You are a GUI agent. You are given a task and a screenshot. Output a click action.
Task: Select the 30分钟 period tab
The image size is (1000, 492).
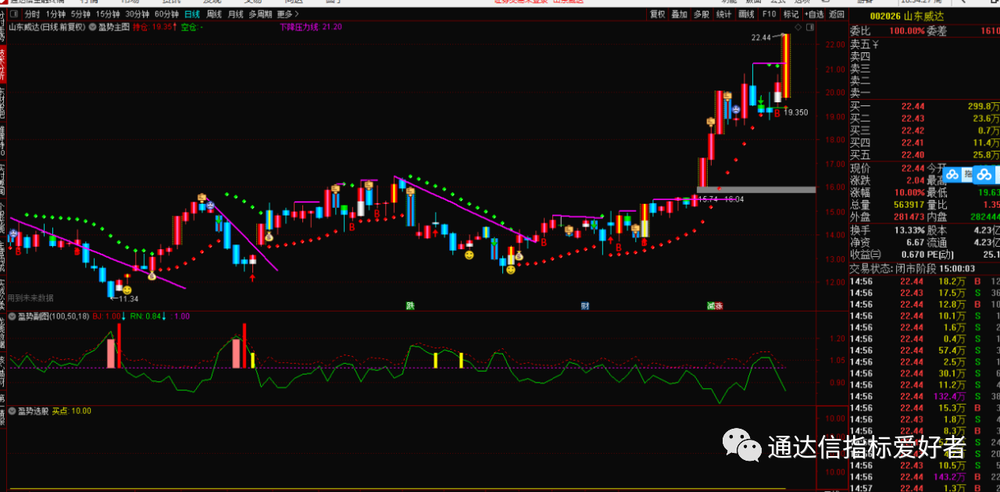click(137, 14)
